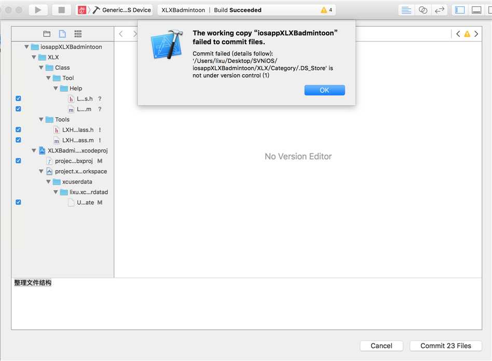
Task: Uncheck the U...ate file checkbox
Action: 18,202
